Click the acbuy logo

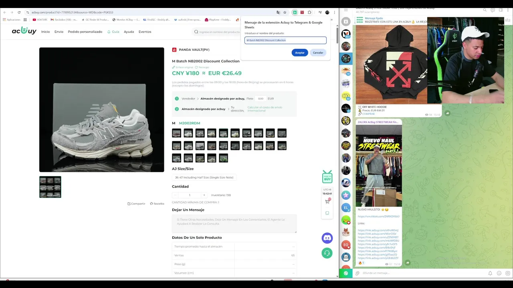(x=24, y=31)
